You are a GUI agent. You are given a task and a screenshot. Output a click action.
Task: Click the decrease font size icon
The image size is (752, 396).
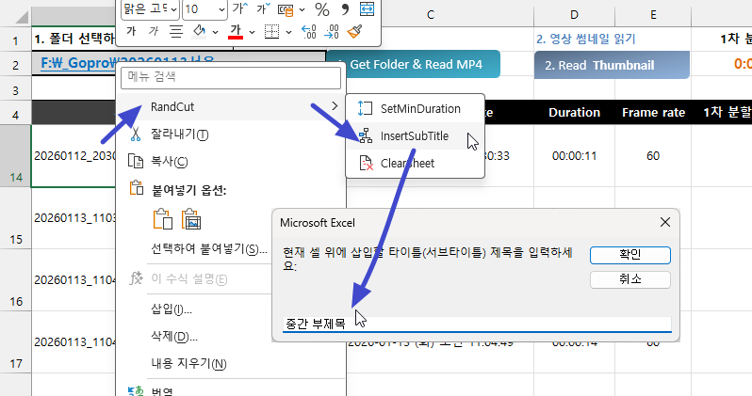click(263, 8)
